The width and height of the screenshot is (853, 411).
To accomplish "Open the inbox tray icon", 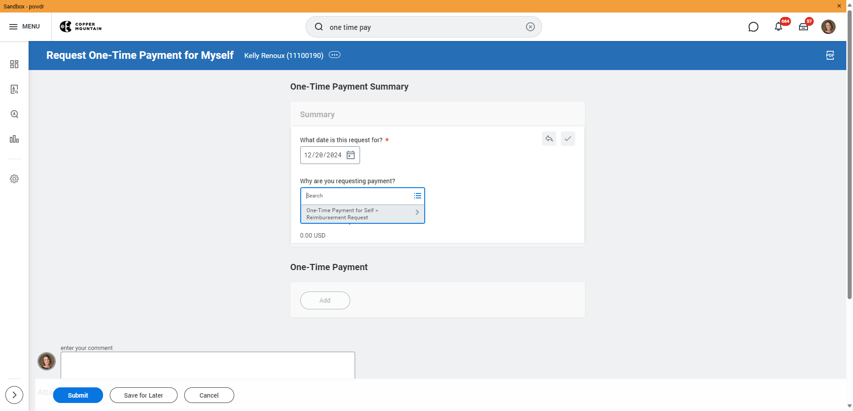I will coord(803,27).
